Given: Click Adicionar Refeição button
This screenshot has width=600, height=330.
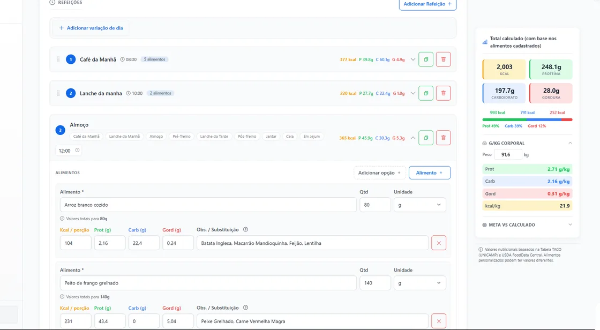Looking at the screenshot, I should click(x=427, y=4).
